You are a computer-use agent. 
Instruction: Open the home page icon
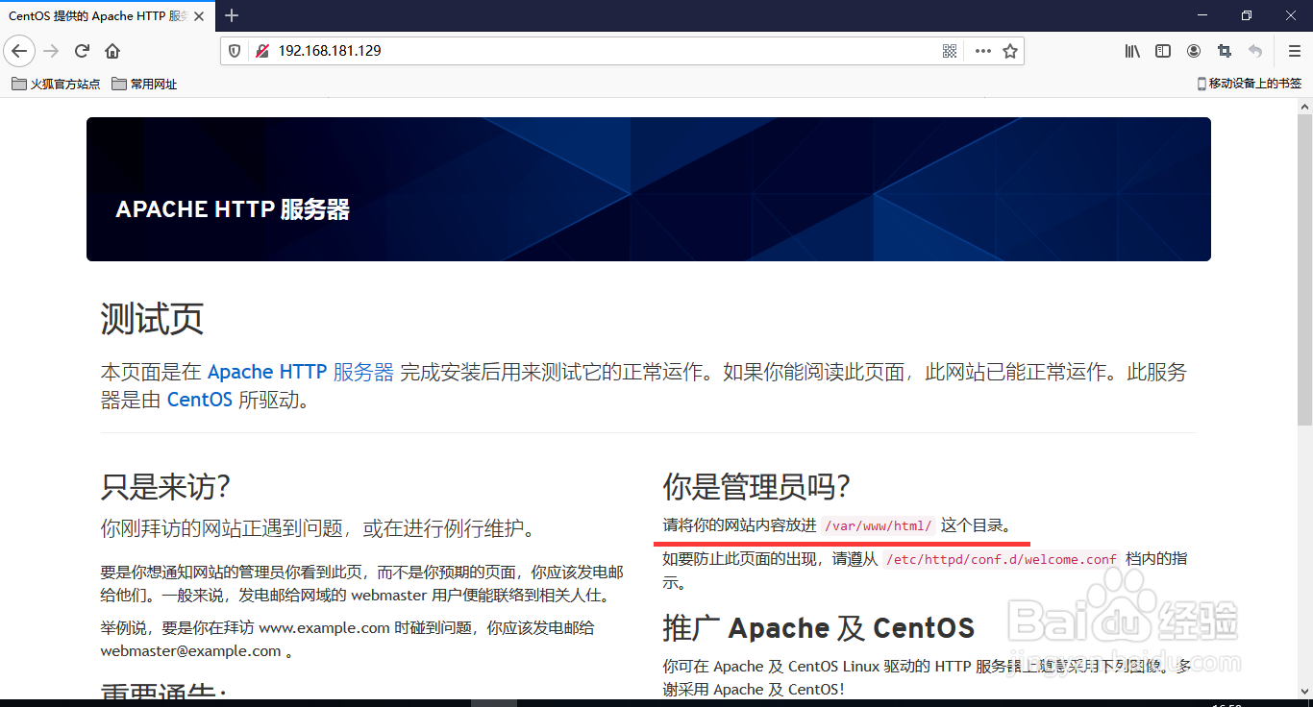112,51
